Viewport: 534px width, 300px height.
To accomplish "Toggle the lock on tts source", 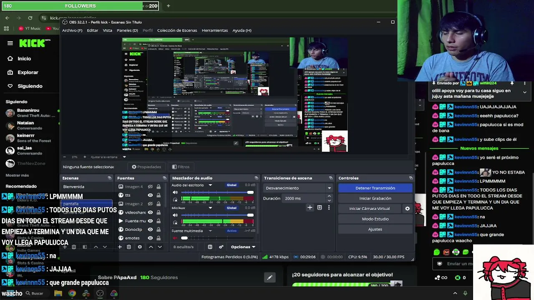I will 159,195.
